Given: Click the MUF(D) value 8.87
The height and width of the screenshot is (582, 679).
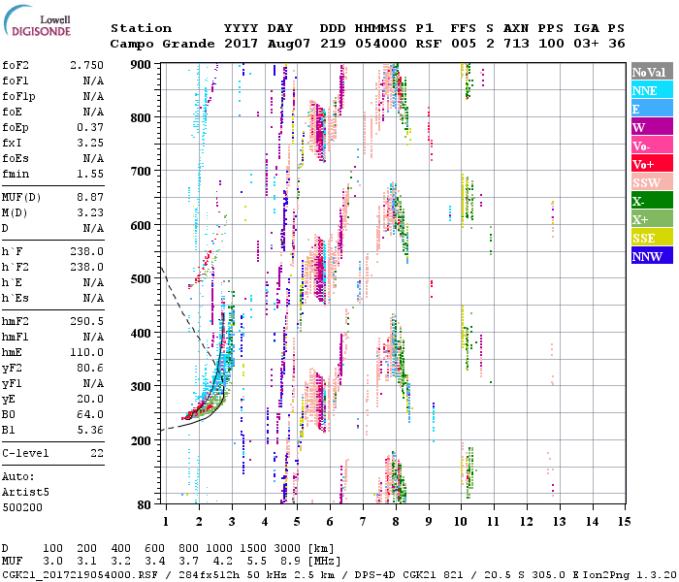Looking at the screenshot, I should (x=90, y=197).
